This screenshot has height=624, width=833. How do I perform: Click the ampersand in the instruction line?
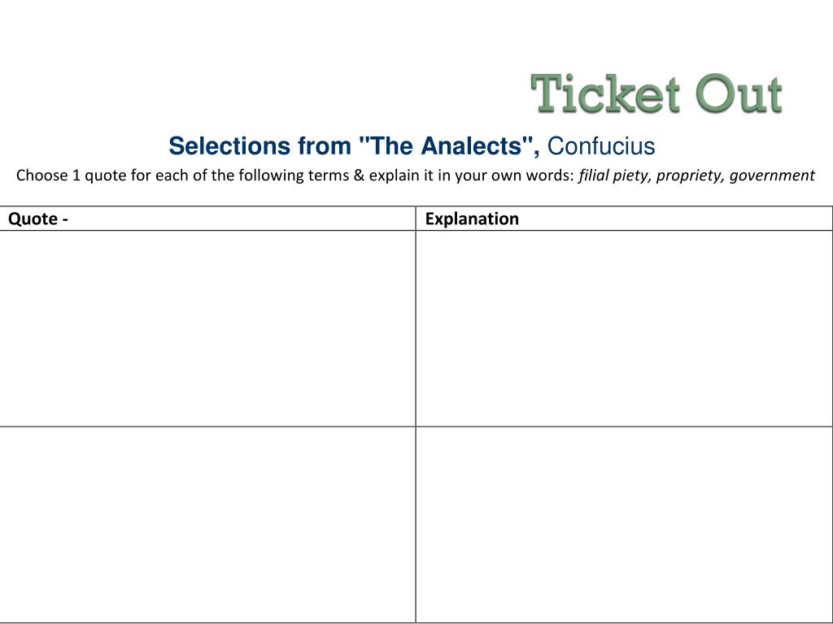point(359,175)
